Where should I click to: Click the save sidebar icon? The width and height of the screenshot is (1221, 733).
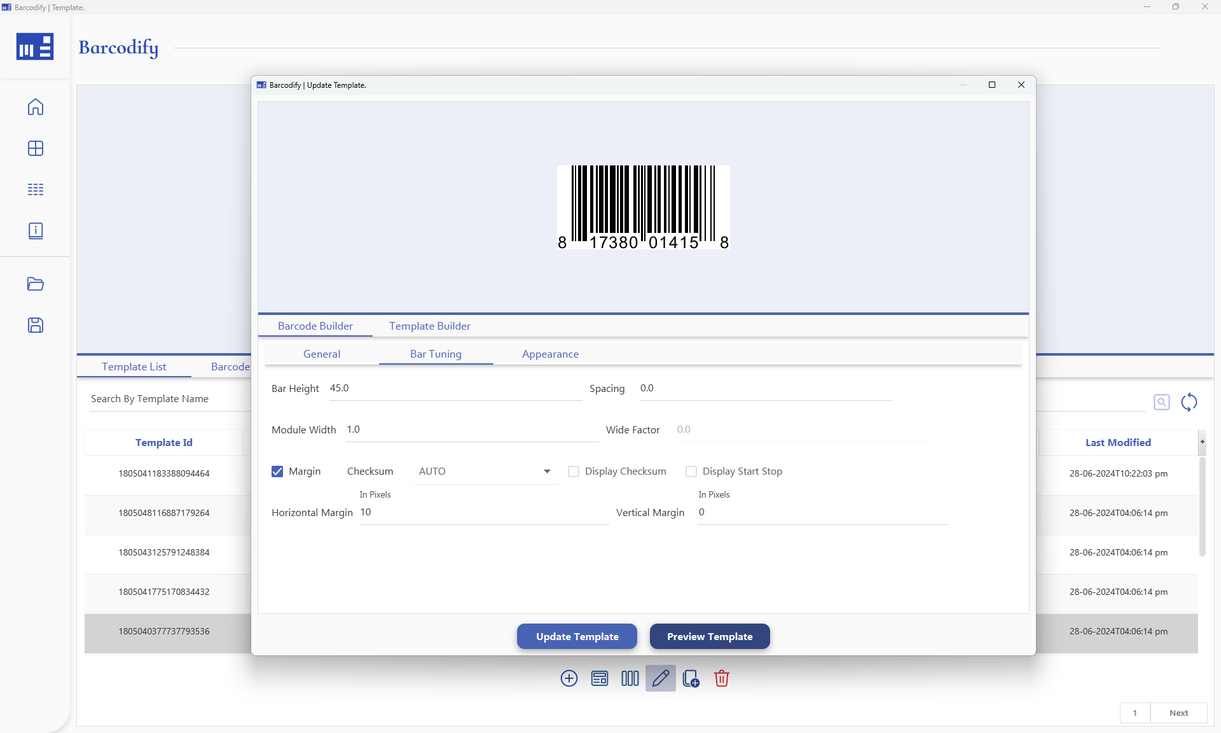36,325
